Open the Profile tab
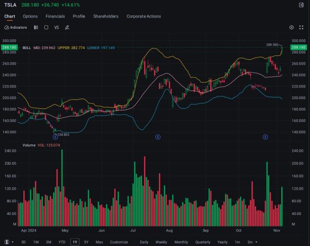This screenshot has height=246, width=310. click(x=79, y=17)
